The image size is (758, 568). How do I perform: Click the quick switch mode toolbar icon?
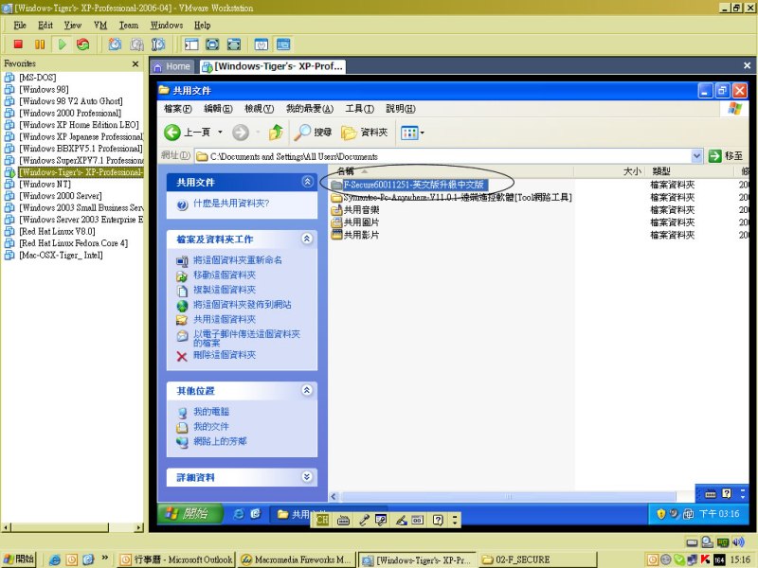click(234, 44)
